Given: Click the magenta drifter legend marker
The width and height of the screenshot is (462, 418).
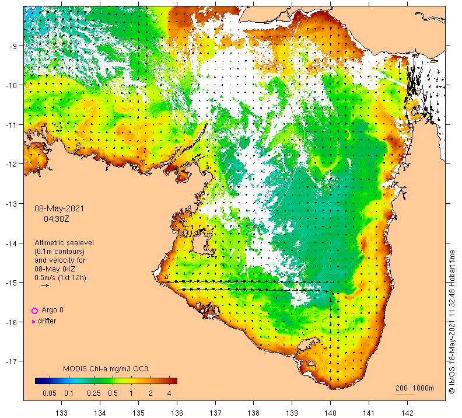Looking at the screenshot, I should 33,322.
